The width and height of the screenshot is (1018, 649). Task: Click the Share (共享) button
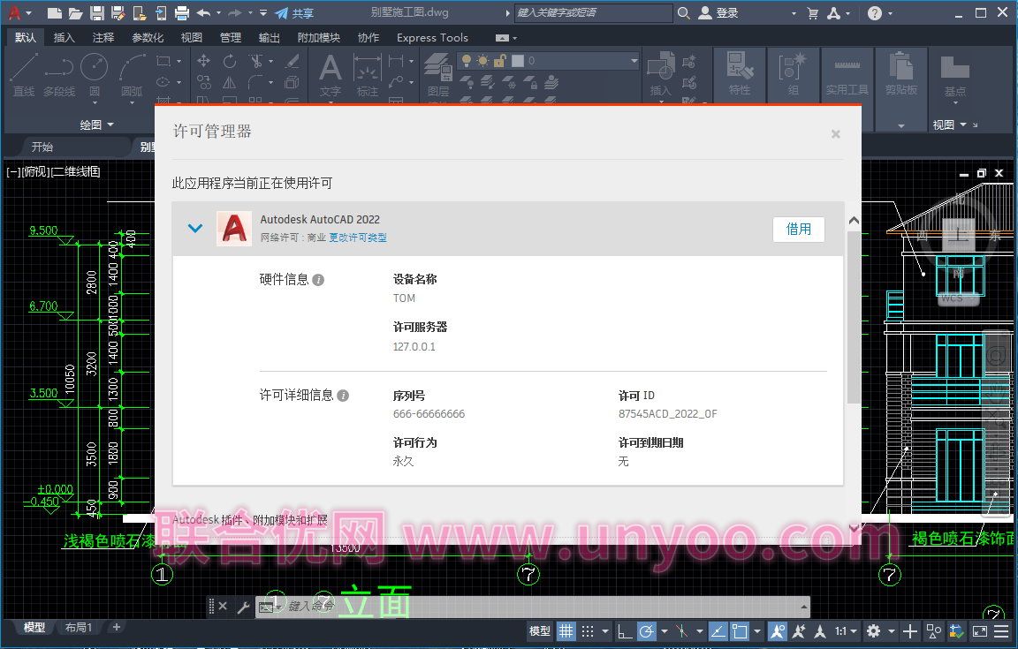tap(294, 13)
